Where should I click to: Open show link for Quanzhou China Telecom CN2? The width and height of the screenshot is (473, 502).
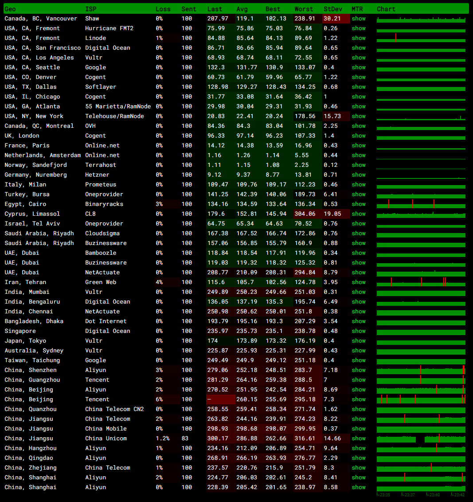[359, 409]
